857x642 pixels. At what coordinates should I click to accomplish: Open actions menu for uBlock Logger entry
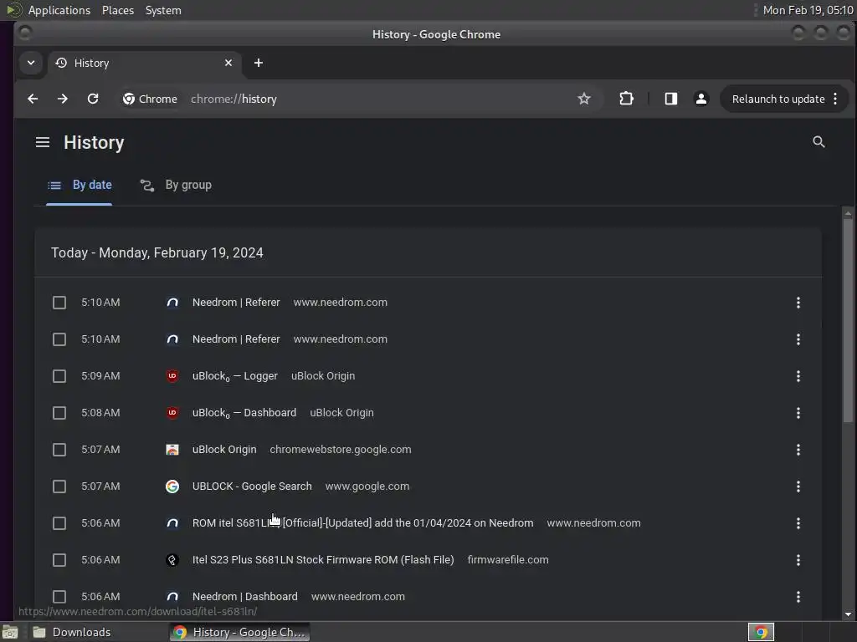(798, 376)
